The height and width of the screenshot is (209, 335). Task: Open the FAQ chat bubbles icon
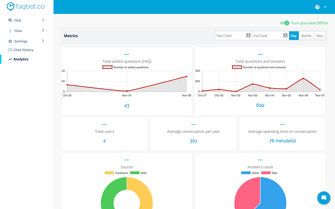pyautogui.click(x=10, y=20)
